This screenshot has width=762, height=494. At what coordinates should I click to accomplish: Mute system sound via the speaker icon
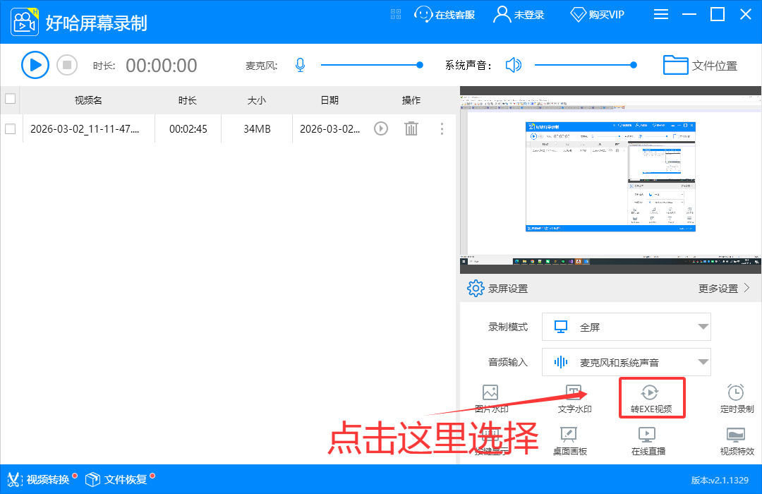tap(514, 65)
